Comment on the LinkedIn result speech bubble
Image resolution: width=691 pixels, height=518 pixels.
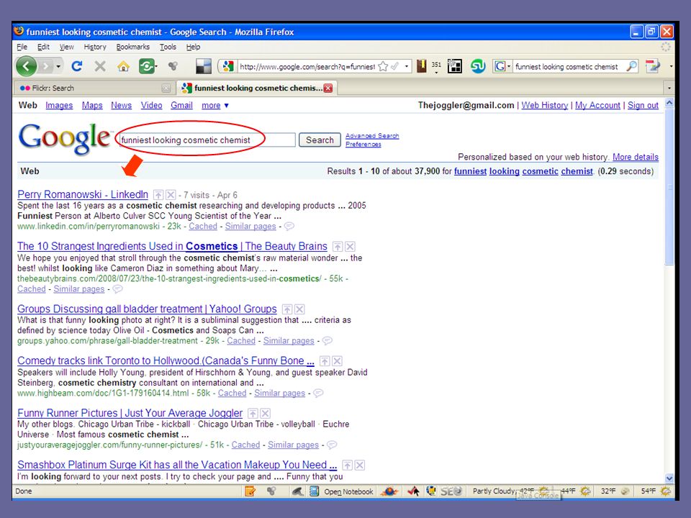point(289,227)
